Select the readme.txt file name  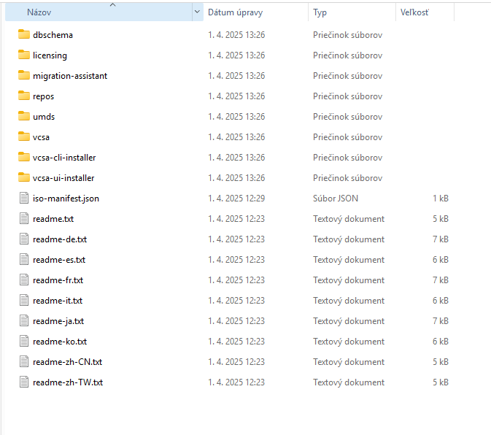(x=53, y=219)
